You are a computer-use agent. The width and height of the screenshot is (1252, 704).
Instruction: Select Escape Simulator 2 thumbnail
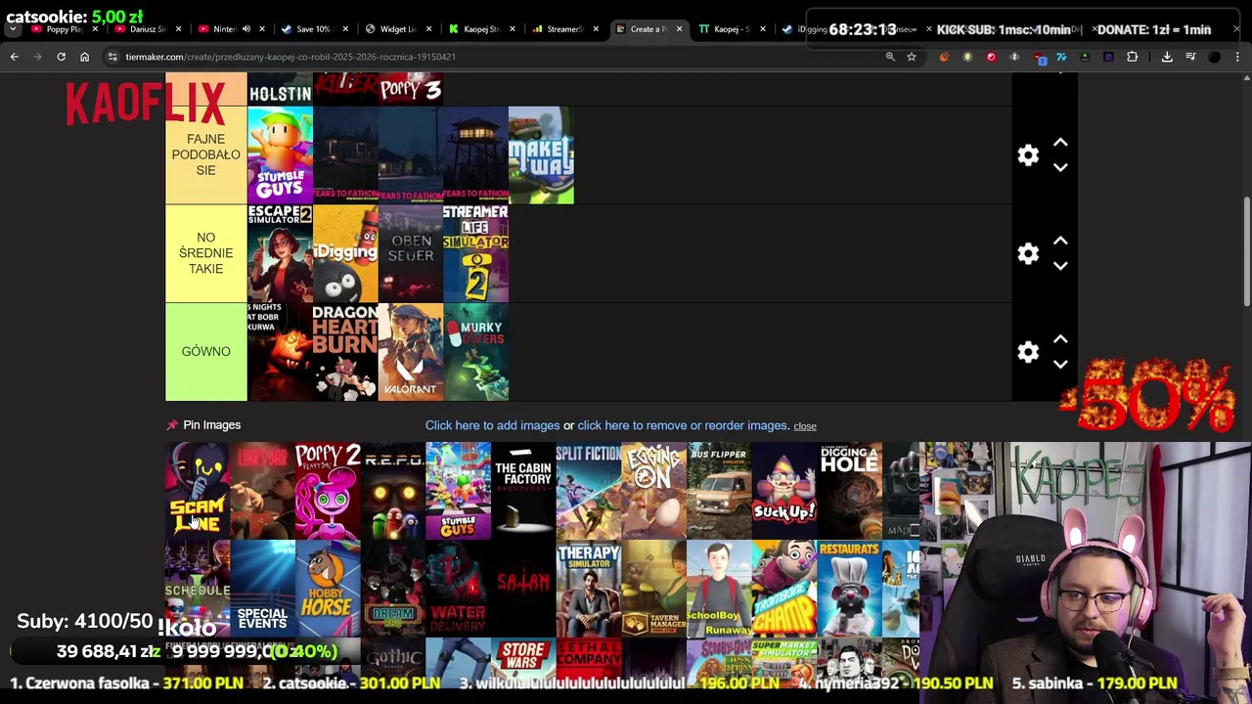[x=280, y=253]
